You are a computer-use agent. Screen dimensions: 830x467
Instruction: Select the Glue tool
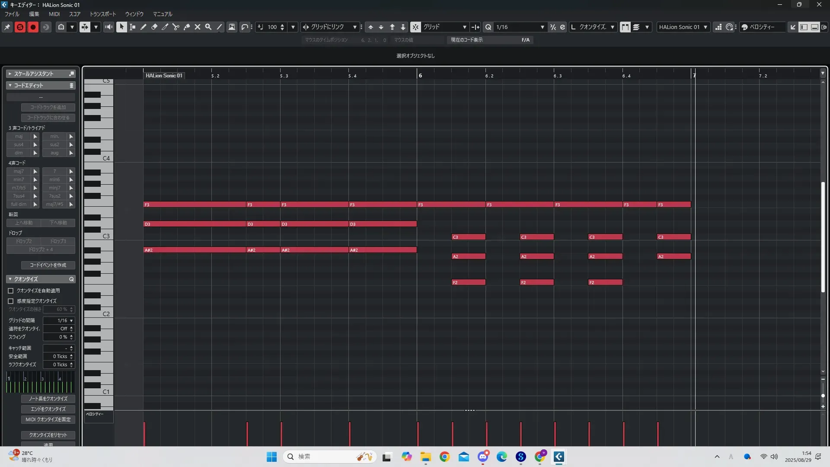187,27
